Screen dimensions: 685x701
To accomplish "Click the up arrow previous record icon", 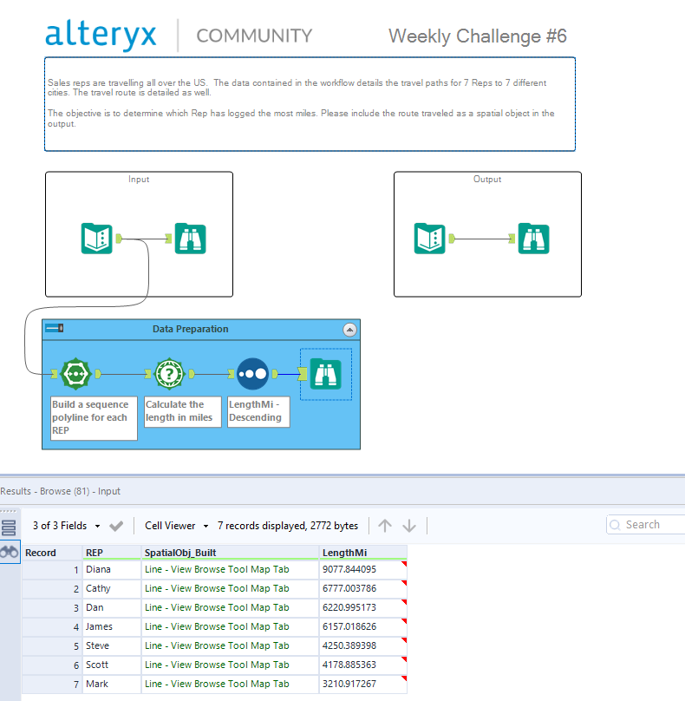I will (385, 526).
